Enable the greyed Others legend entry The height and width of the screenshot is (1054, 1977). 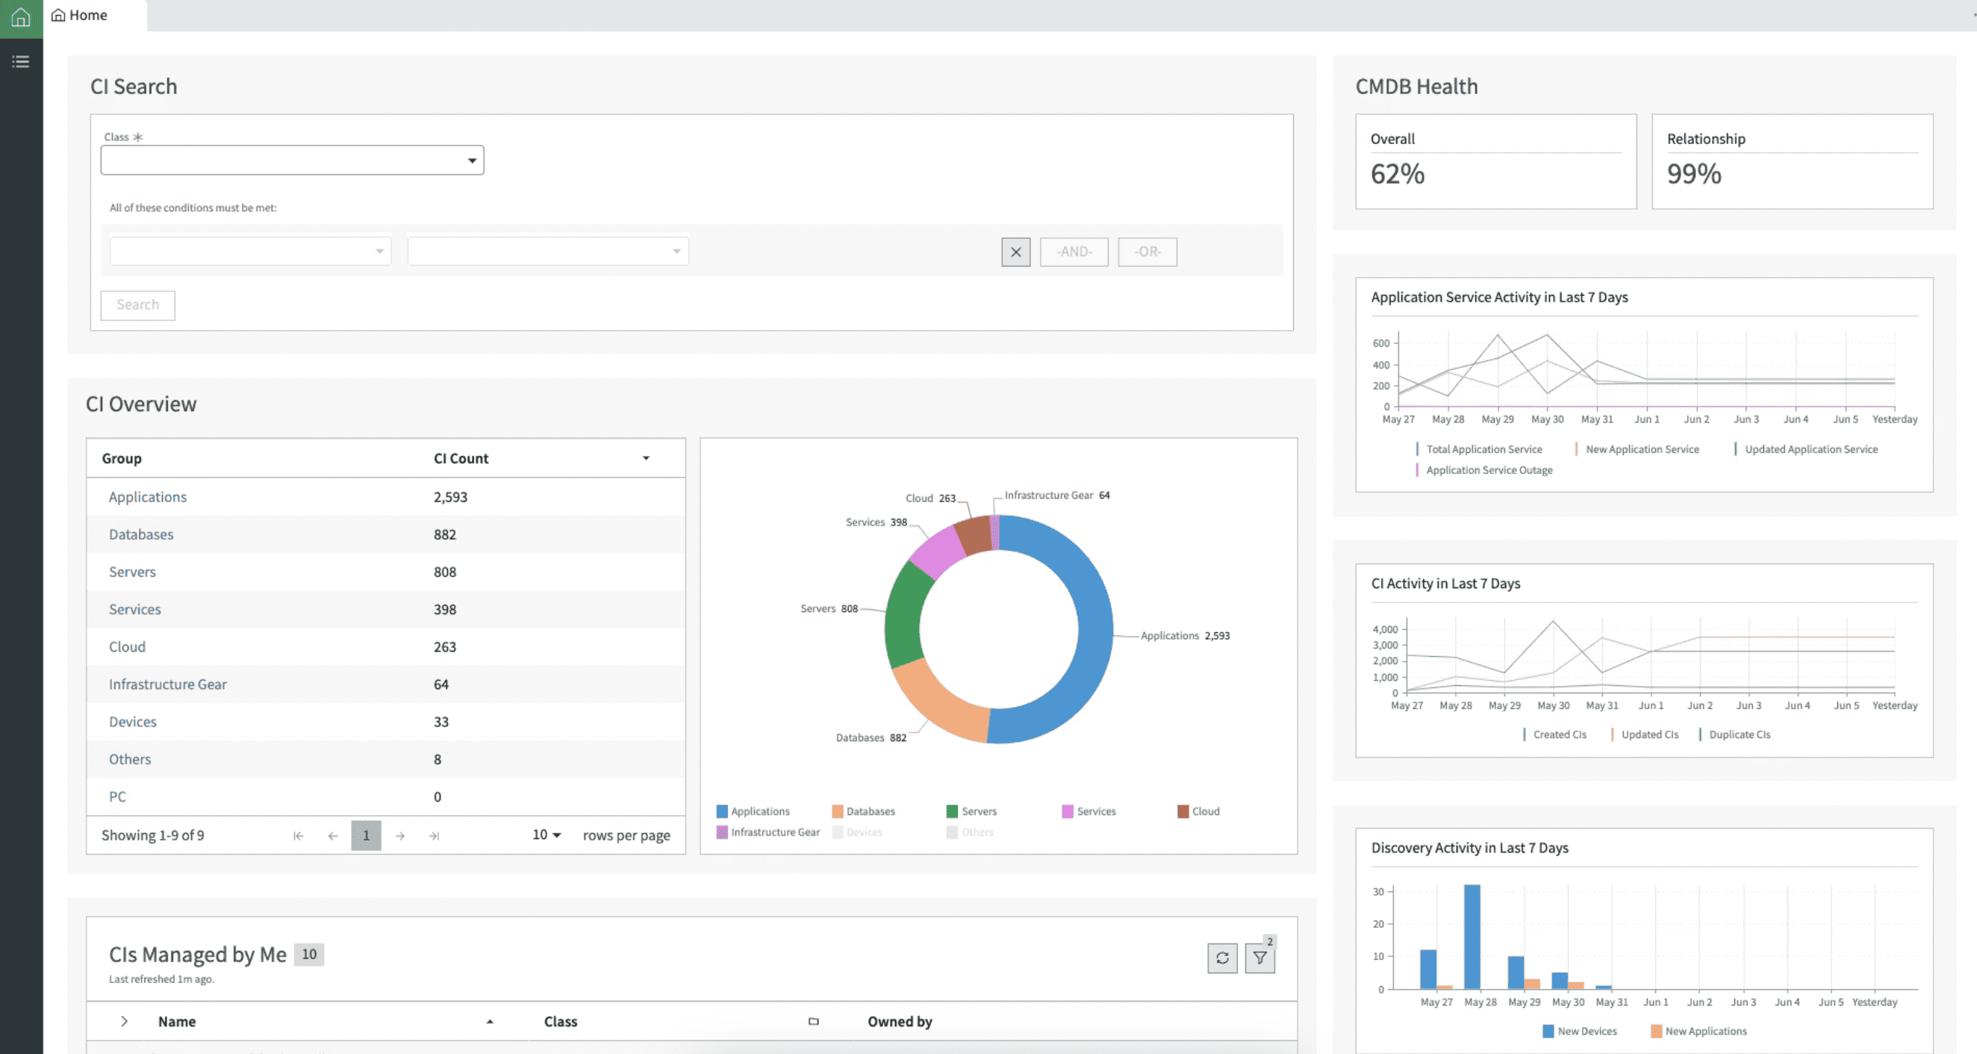click(x=970, y=832)
